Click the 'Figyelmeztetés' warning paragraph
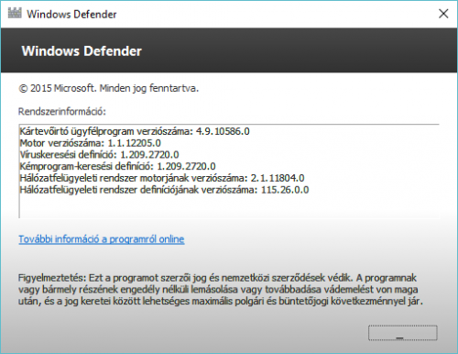Screen dimensions: 458x354 click(x=221, y=290)
